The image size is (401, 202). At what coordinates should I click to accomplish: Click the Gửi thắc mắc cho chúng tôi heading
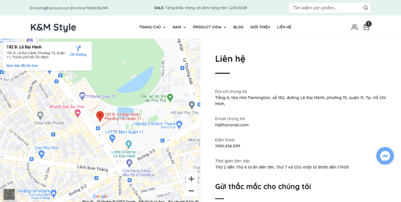click(263, 187)
